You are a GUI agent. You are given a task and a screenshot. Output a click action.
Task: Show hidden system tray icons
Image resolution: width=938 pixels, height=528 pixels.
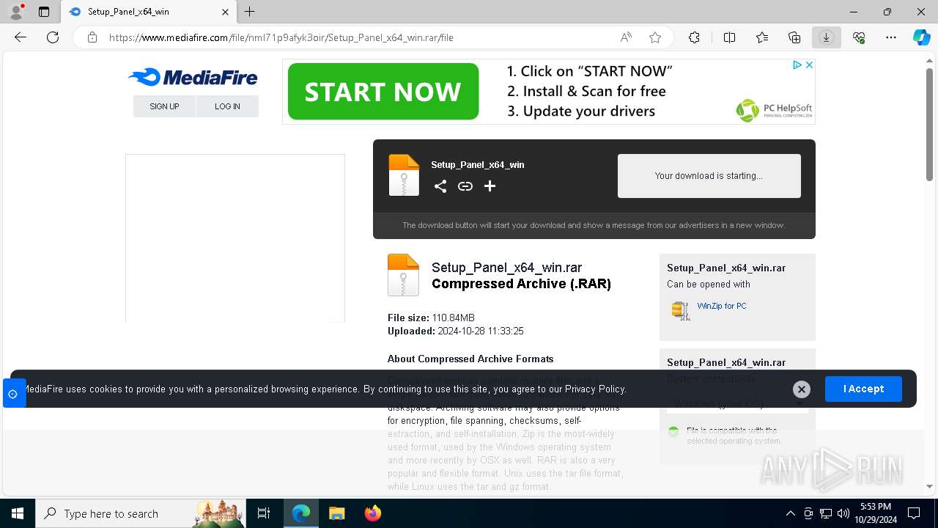point(790,513)
